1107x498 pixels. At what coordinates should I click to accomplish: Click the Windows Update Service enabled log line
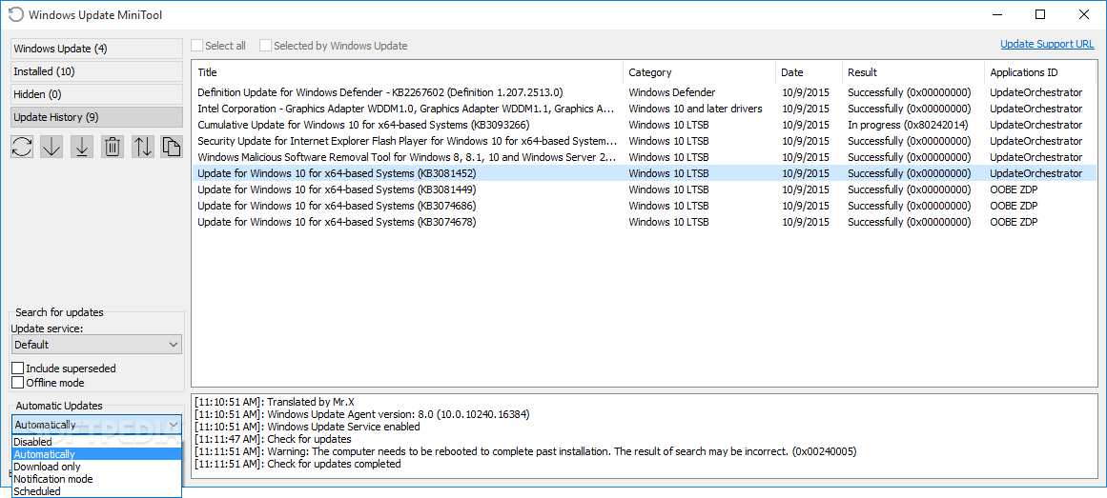click(x=307, y=426)
